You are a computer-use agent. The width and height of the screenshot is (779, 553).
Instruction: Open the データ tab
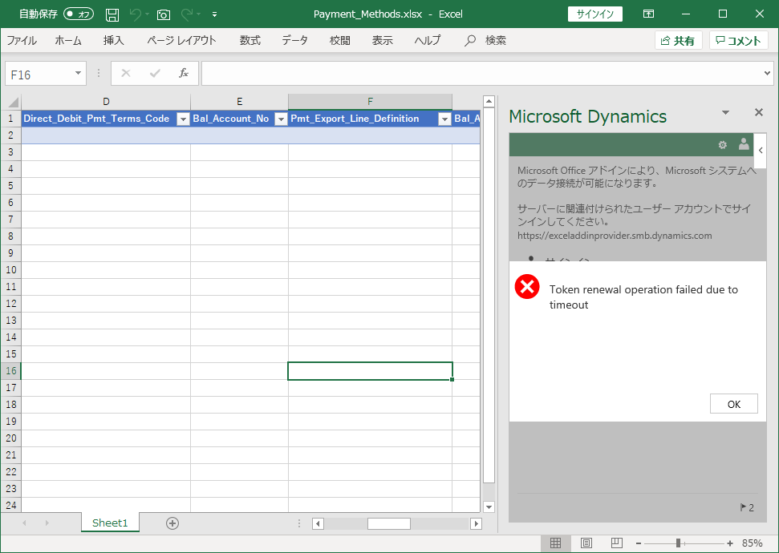294,40
